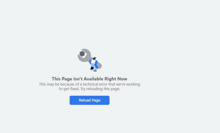Click the word Page on the blue button
This screenshot has width=220, height=133.
(x=96, y=100)
